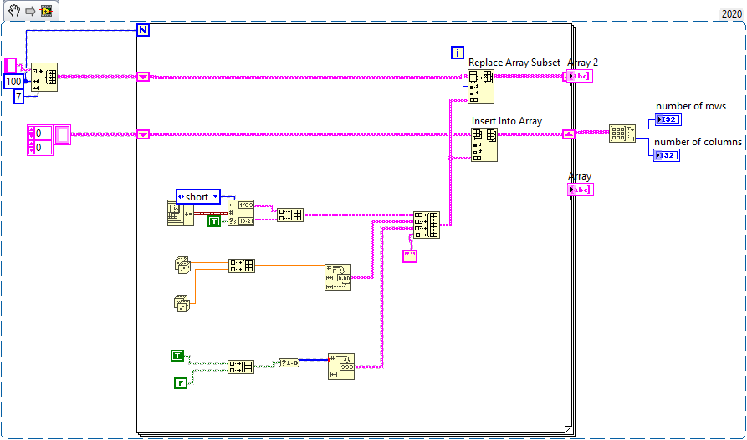Viewport: 747px width, 440px height.
Task: Click the number of columns label
Action: tap(698, 142)
